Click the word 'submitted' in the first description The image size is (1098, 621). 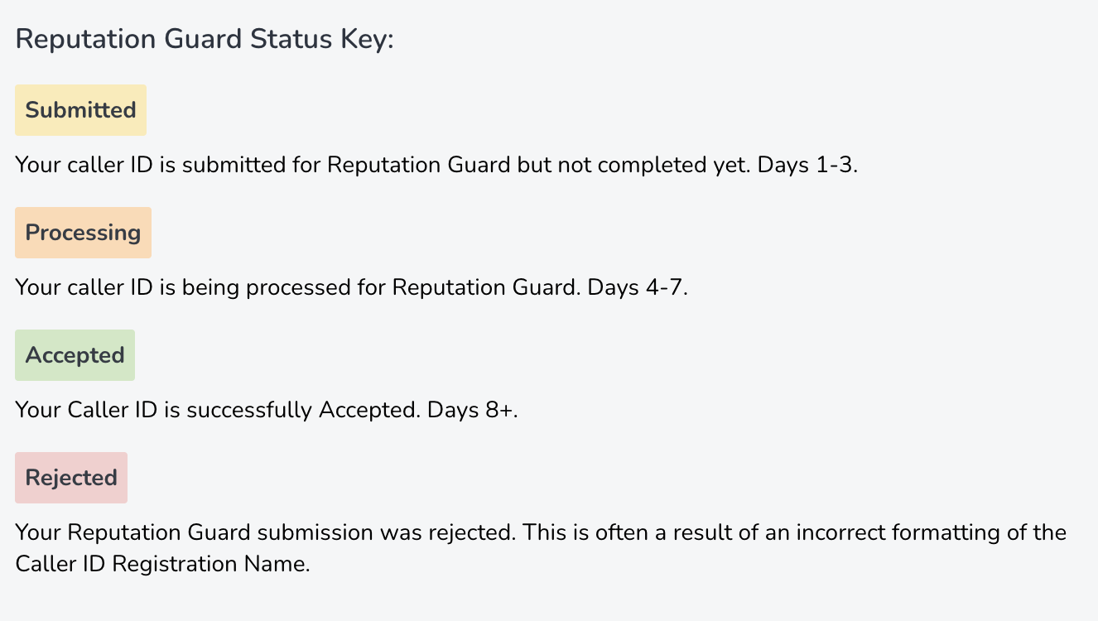pyautogui.click(x=233, y=164)
